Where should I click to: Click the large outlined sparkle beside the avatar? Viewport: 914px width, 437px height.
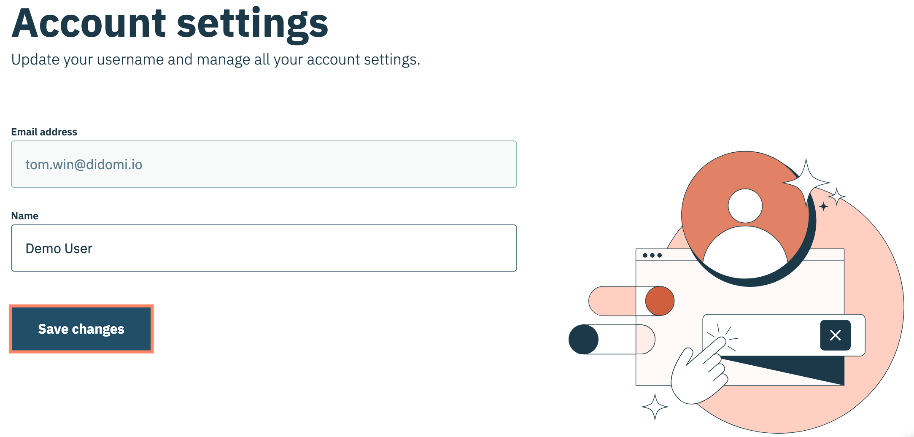[806, 181]
